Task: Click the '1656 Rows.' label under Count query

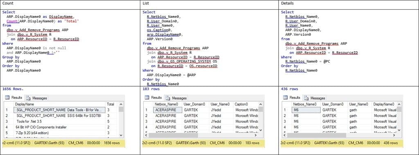Action: (13, 89)
